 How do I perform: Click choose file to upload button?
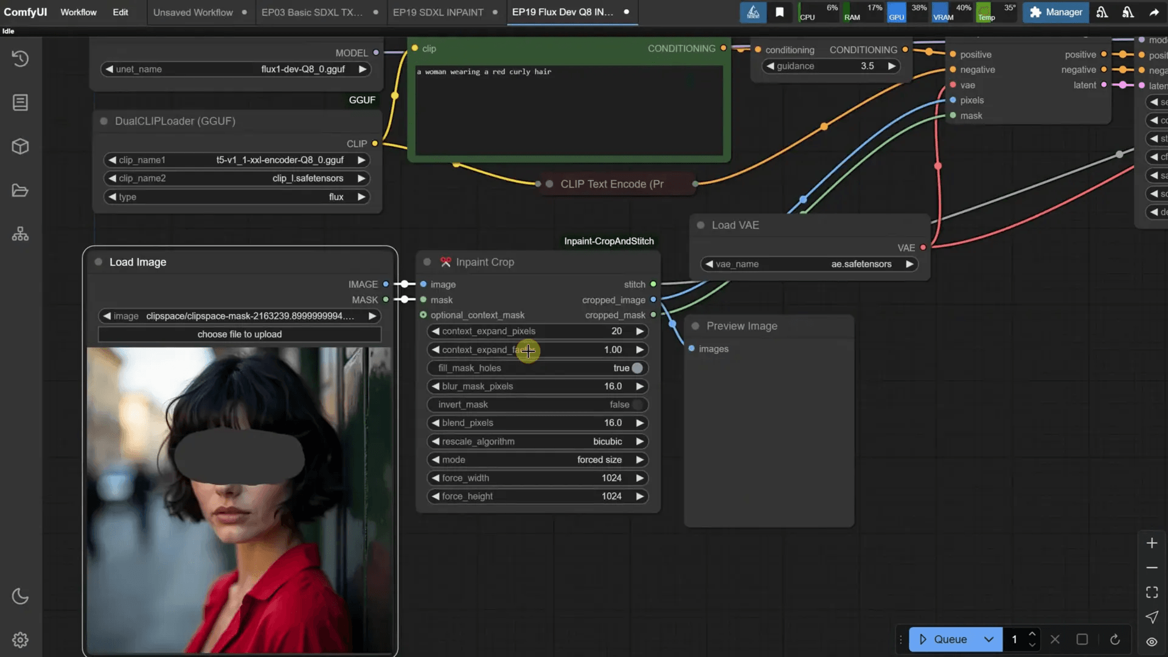[240, 335]
